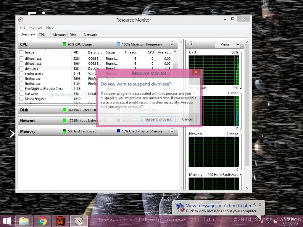Click the green Network I/O indicator square

coord(65,121)
